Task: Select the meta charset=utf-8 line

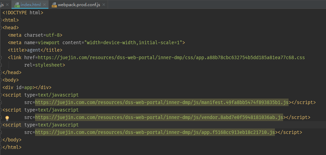Action: 35,35
